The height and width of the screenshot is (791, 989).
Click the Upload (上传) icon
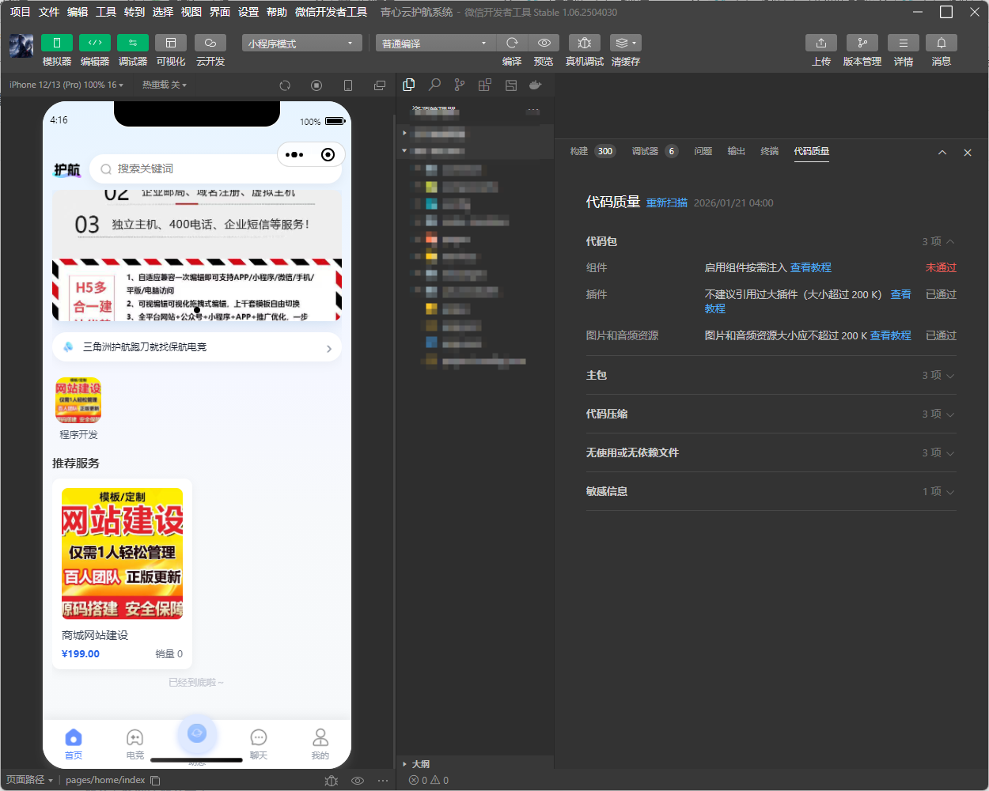pos(820,43)
